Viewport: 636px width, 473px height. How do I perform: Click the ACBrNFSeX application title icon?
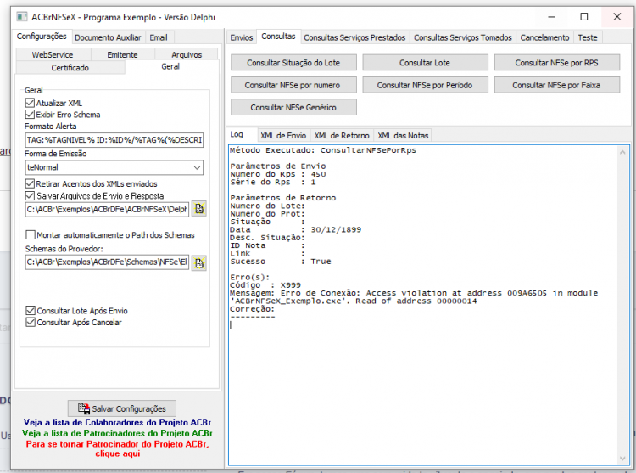21,17
